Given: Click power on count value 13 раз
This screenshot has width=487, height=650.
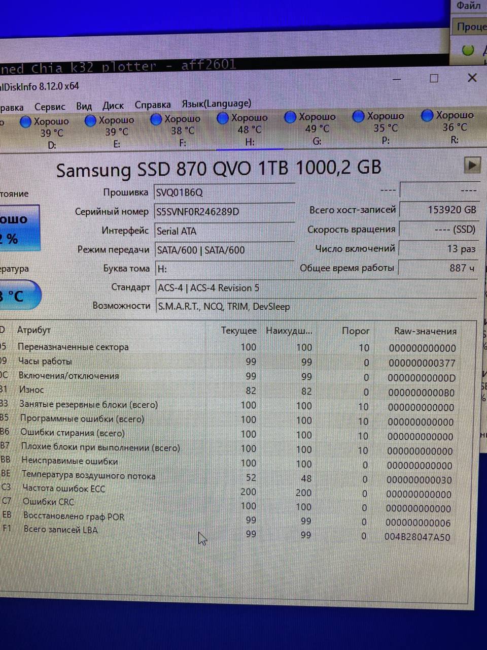Looking at the screenshot, I should 438,248.
